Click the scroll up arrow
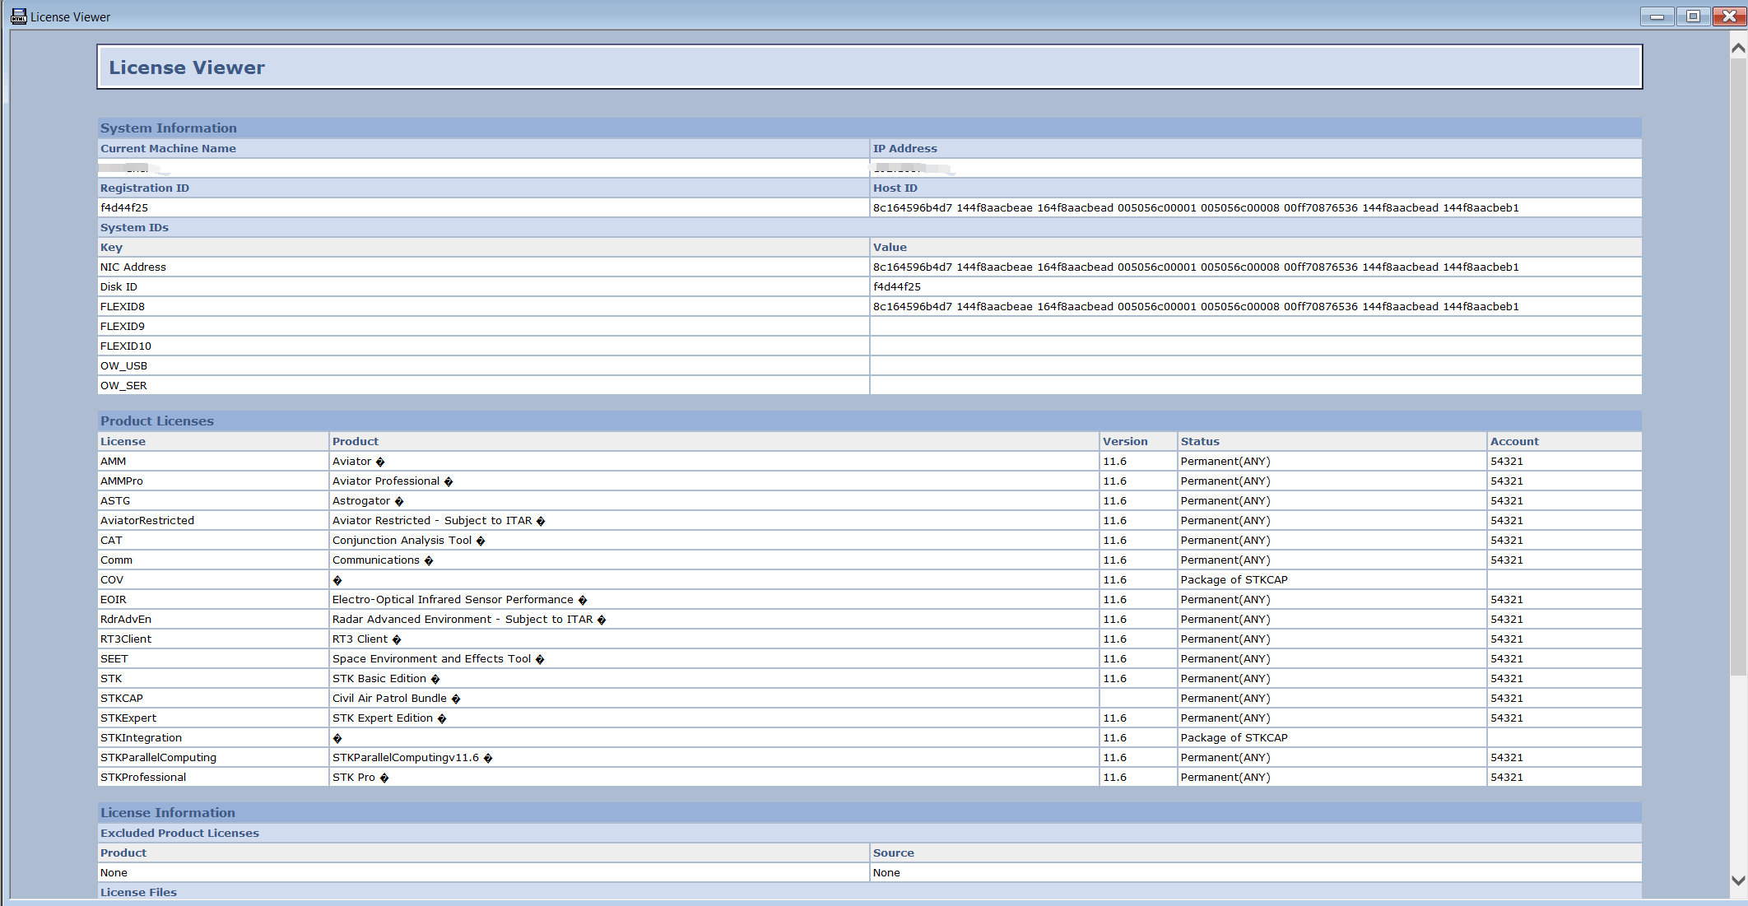This screenshot has height=906, width=1748. pos(1738,49)
